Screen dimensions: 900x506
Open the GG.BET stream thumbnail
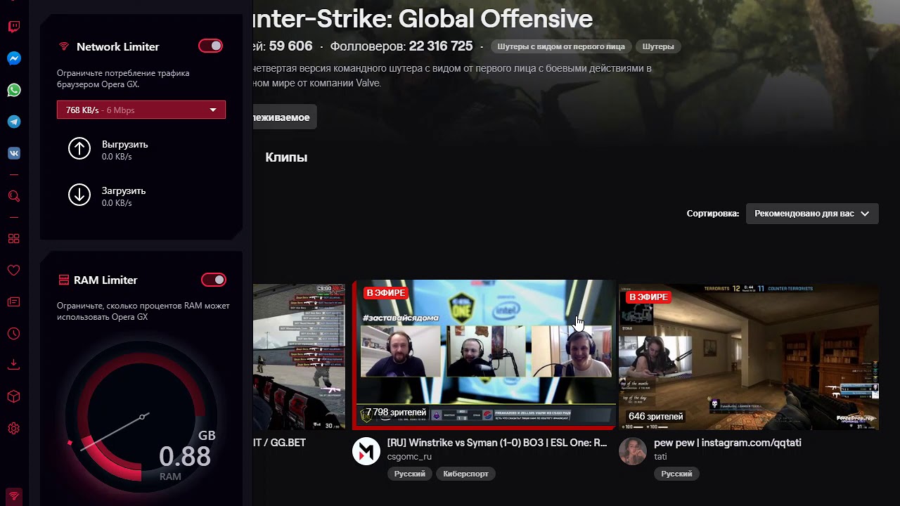click(299, 356)
